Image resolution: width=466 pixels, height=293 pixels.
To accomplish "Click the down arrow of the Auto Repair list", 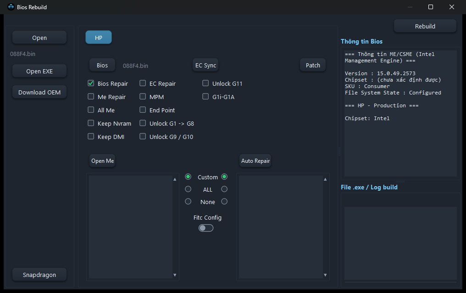I will point(325,275).
